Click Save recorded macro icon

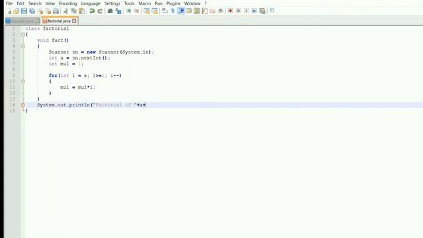pos(262,11)
